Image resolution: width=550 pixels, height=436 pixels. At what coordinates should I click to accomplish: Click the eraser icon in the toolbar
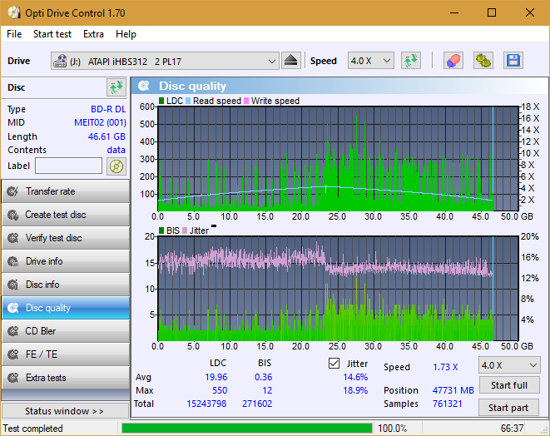click(x=453, y=61)
